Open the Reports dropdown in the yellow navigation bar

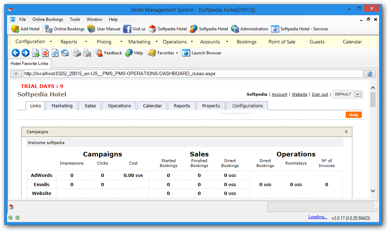(86, 42)
